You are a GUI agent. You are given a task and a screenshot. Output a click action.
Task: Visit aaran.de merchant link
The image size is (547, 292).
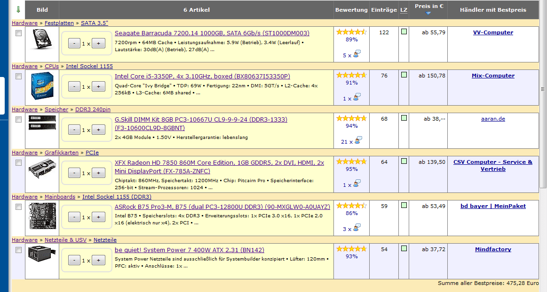pos(493,119)
